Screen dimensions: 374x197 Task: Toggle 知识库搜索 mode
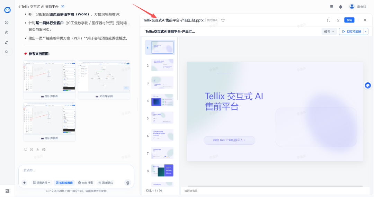click(64, 183)
